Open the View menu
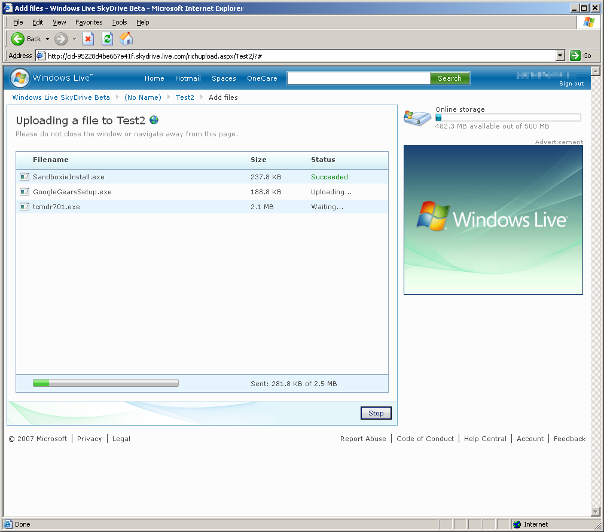The image size is (604, 532). pos(59,22)
